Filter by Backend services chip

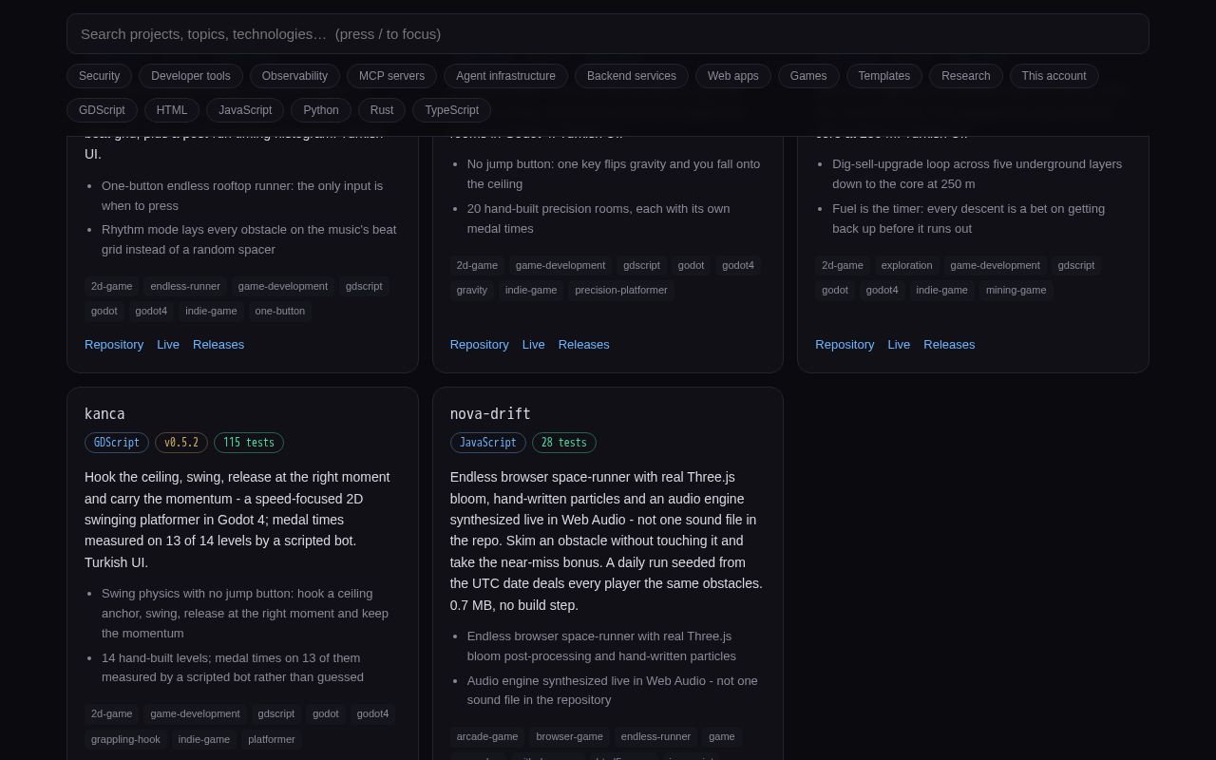coord(632,76)
